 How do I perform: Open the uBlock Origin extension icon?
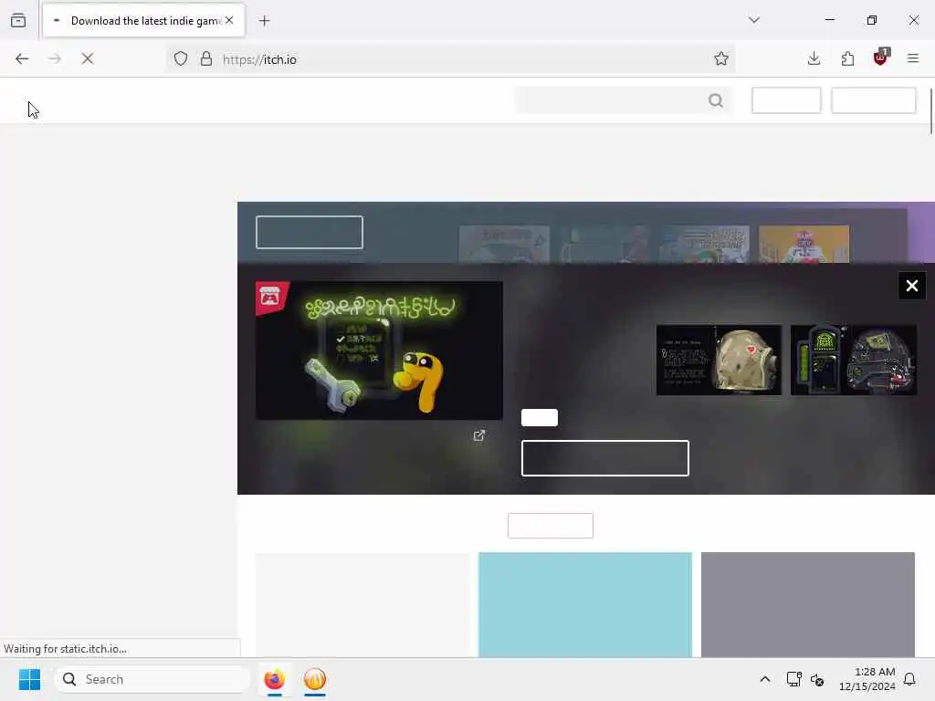tap(881, 58)
